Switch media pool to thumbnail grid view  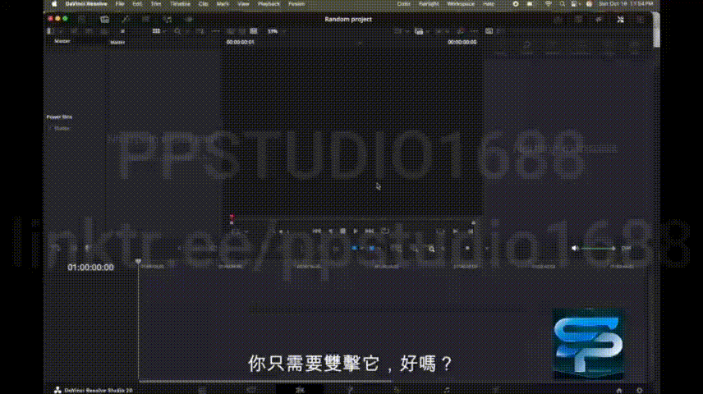point(156,31)
